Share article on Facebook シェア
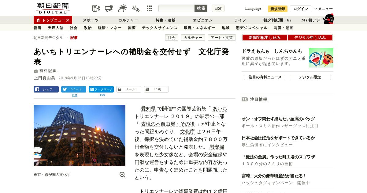 pos(46,89)
